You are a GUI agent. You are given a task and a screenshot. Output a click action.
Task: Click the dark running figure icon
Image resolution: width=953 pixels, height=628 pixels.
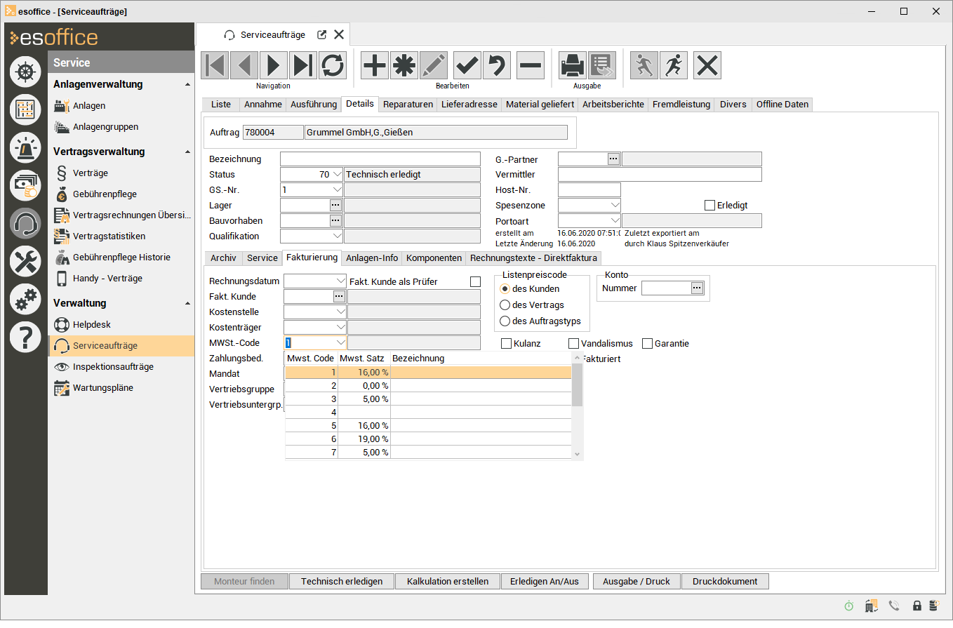tap(674, 65)
